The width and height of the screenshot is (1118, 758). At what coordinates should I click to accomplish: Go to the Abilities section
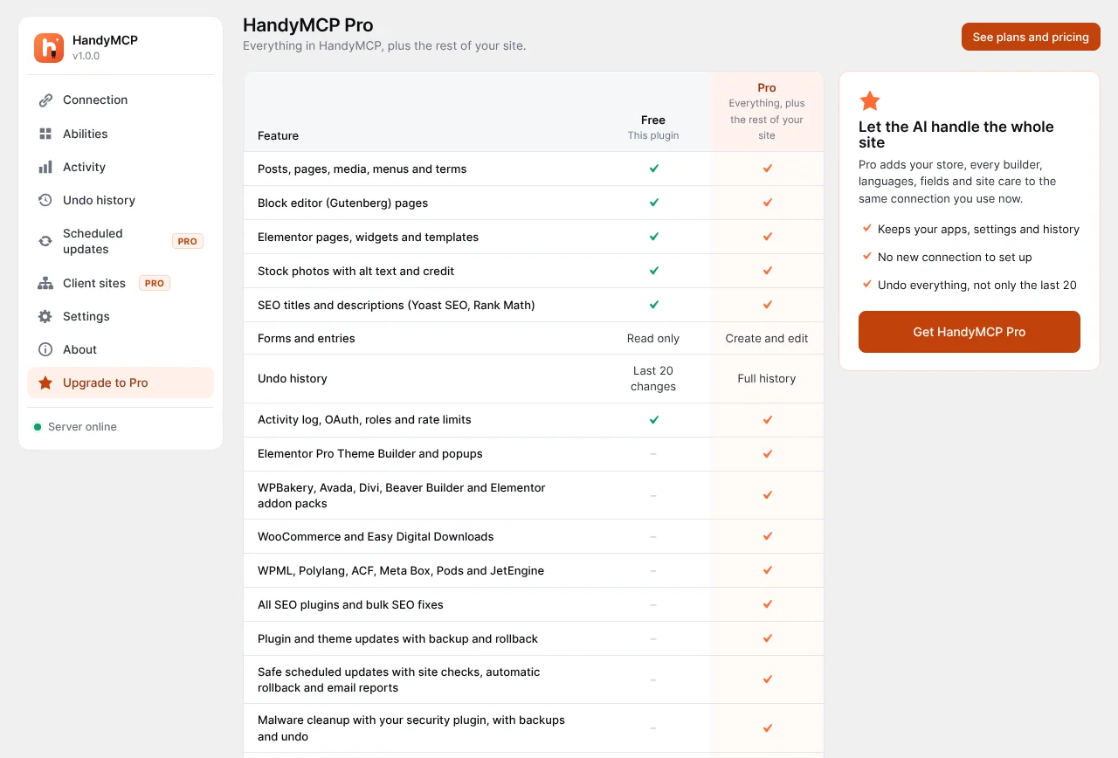pos(121,134)
